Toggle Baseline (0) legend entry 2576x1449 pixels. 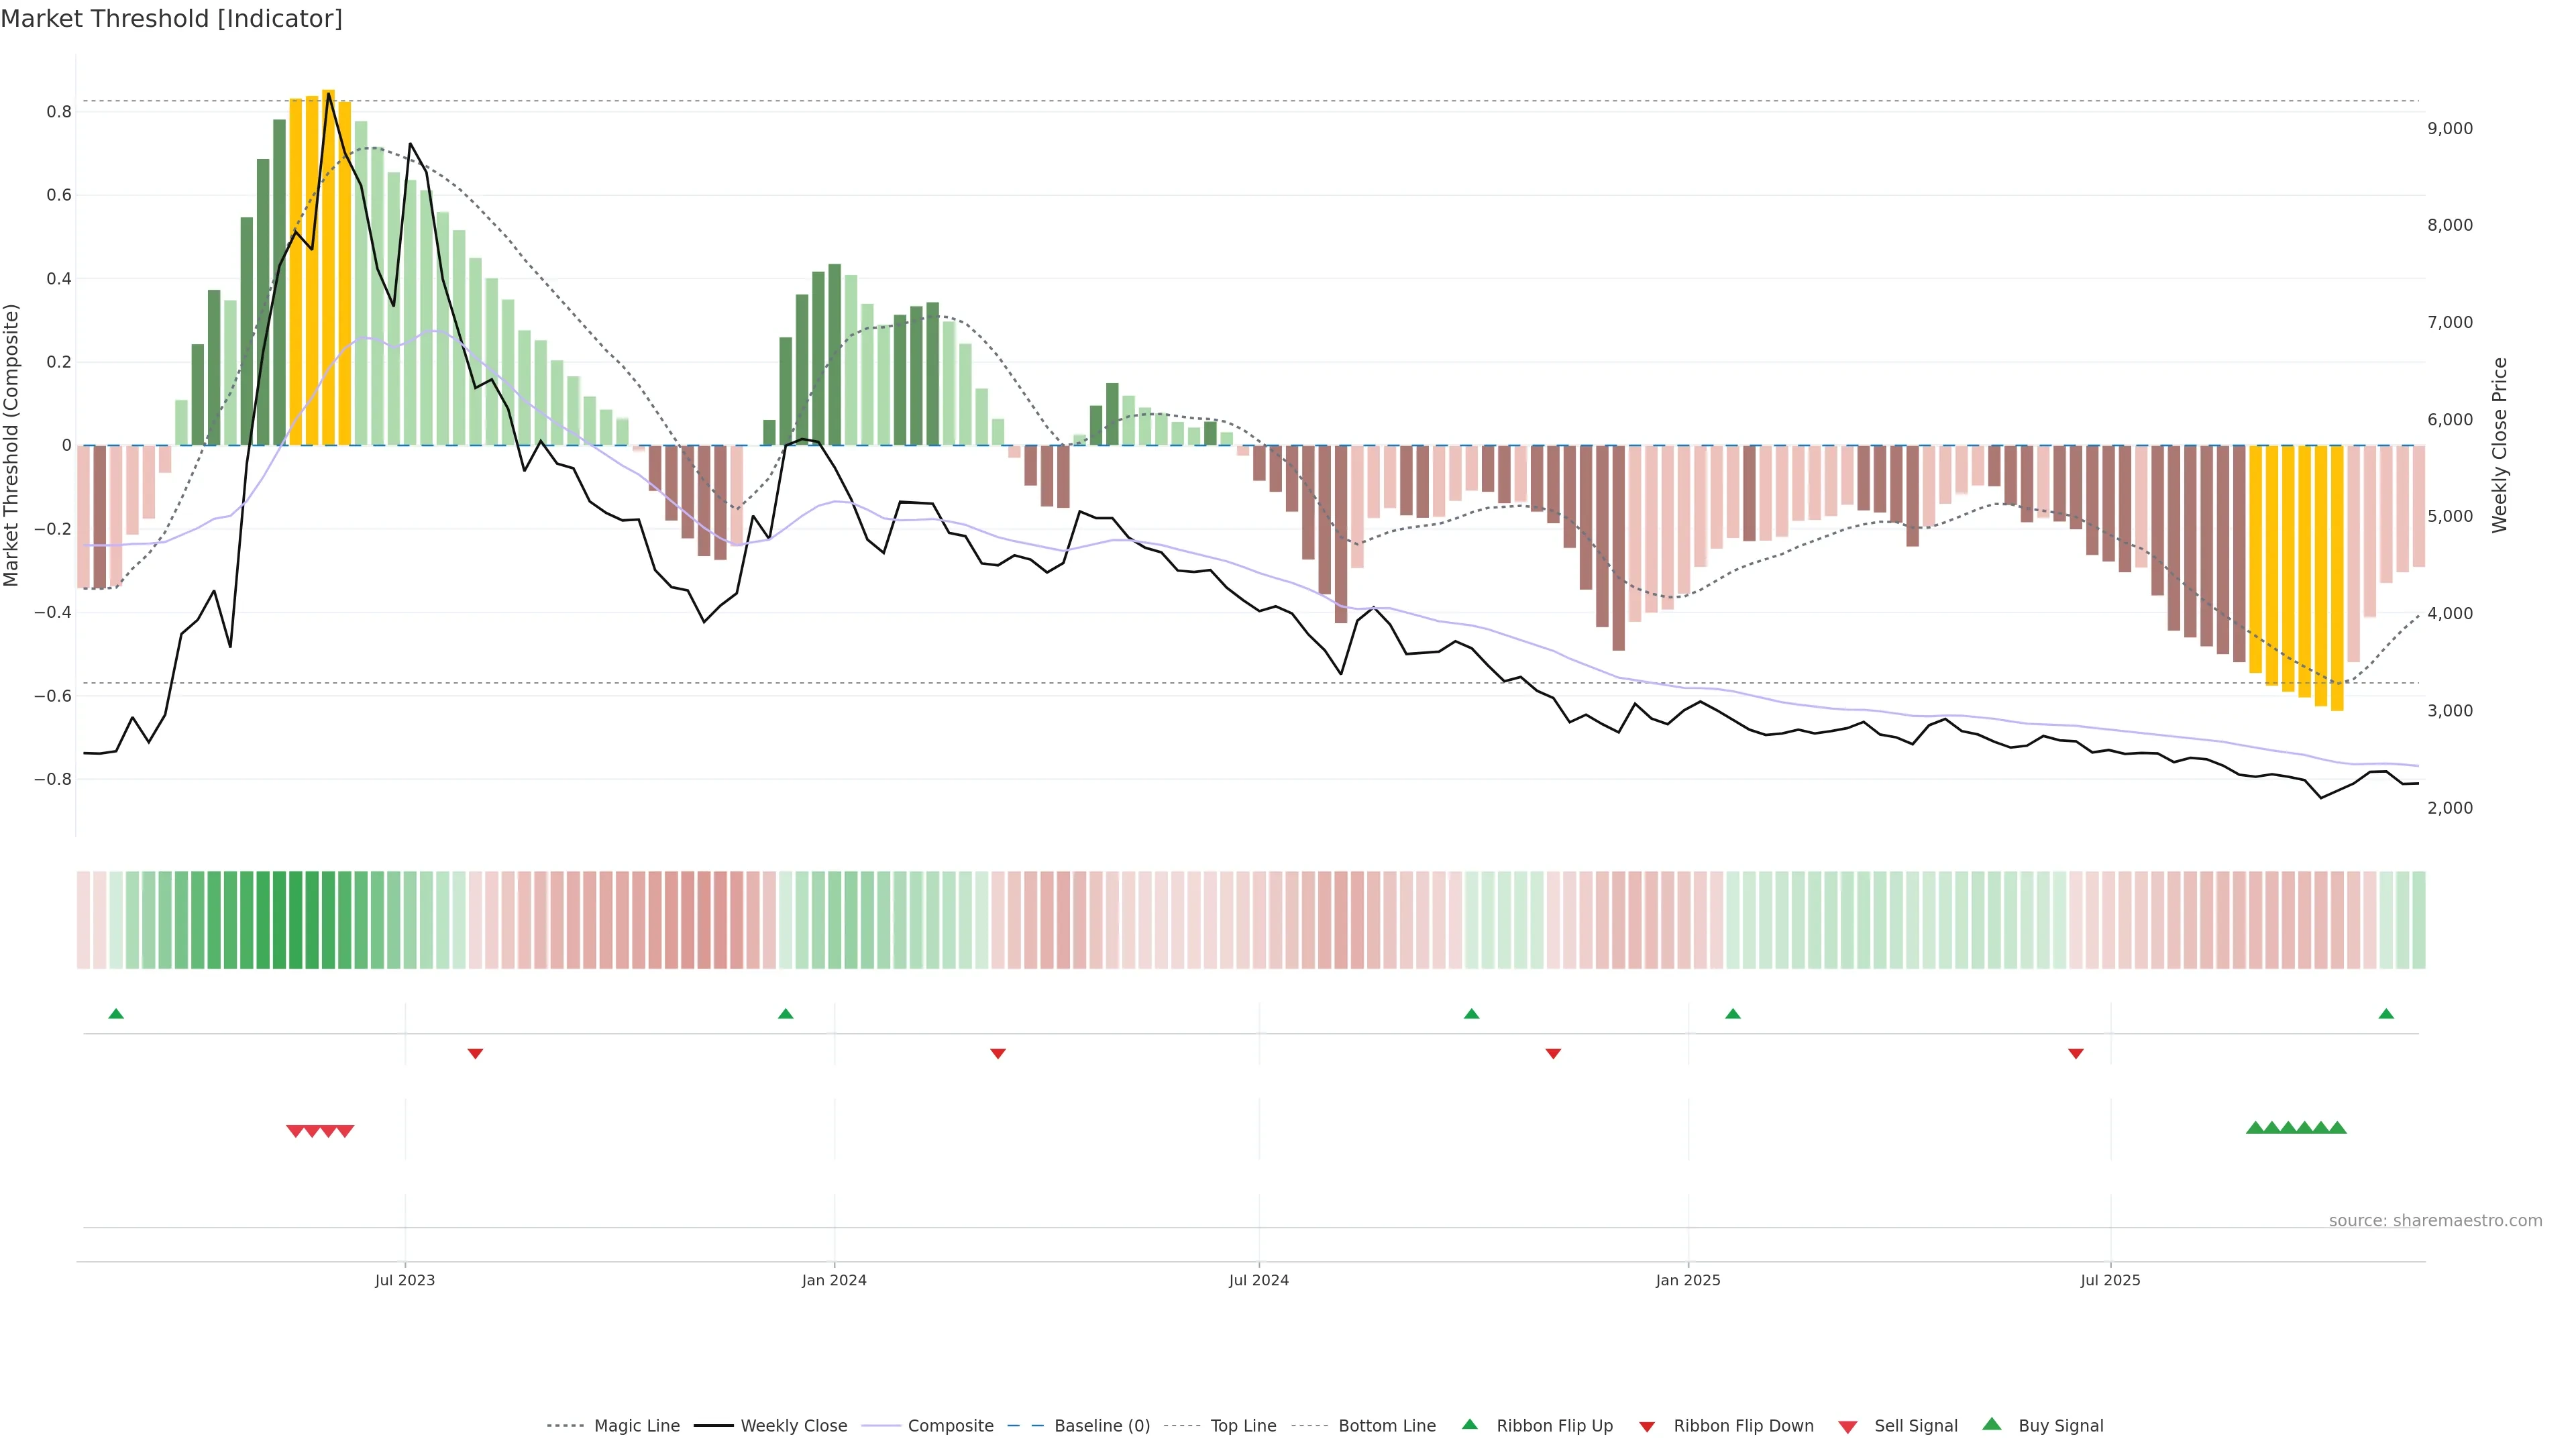(x=1101, y=1426)
